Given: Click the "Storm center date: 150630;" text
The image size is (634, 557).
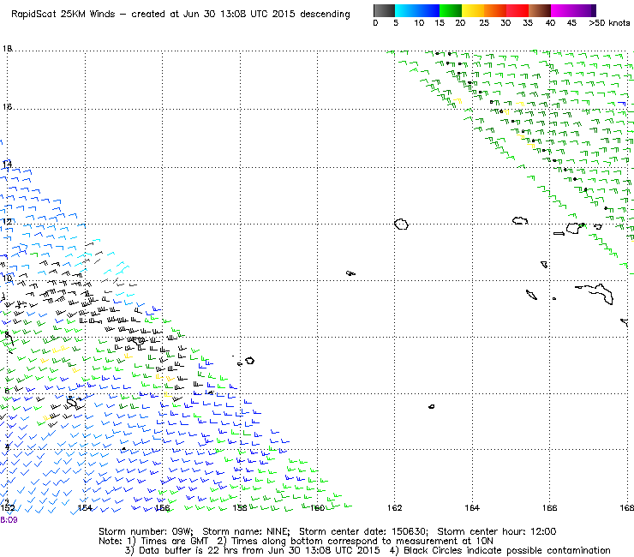Looking at the screenshot, I should [363, 531].
